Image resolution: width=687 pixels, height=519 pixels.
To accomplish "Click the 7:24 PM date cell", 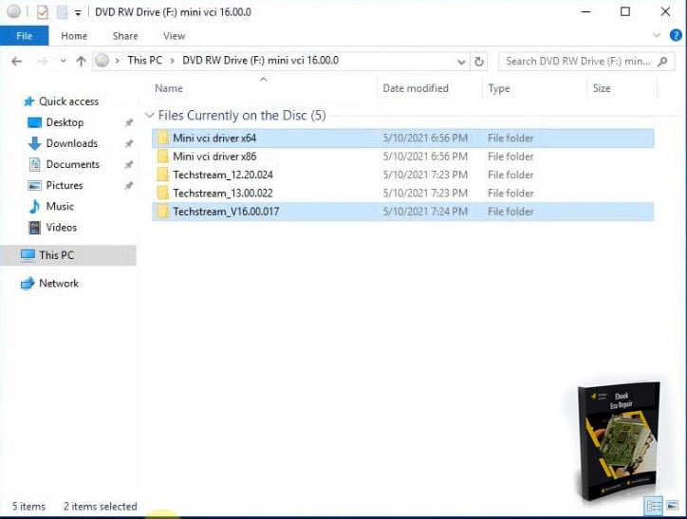I will 425,212.
